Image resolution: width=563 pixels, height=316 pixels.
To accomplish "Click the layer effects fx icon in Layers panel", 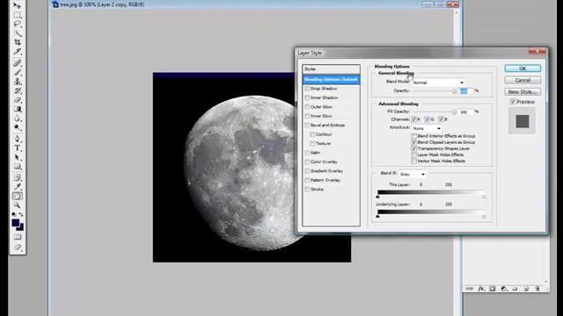I will pos(481,289).
